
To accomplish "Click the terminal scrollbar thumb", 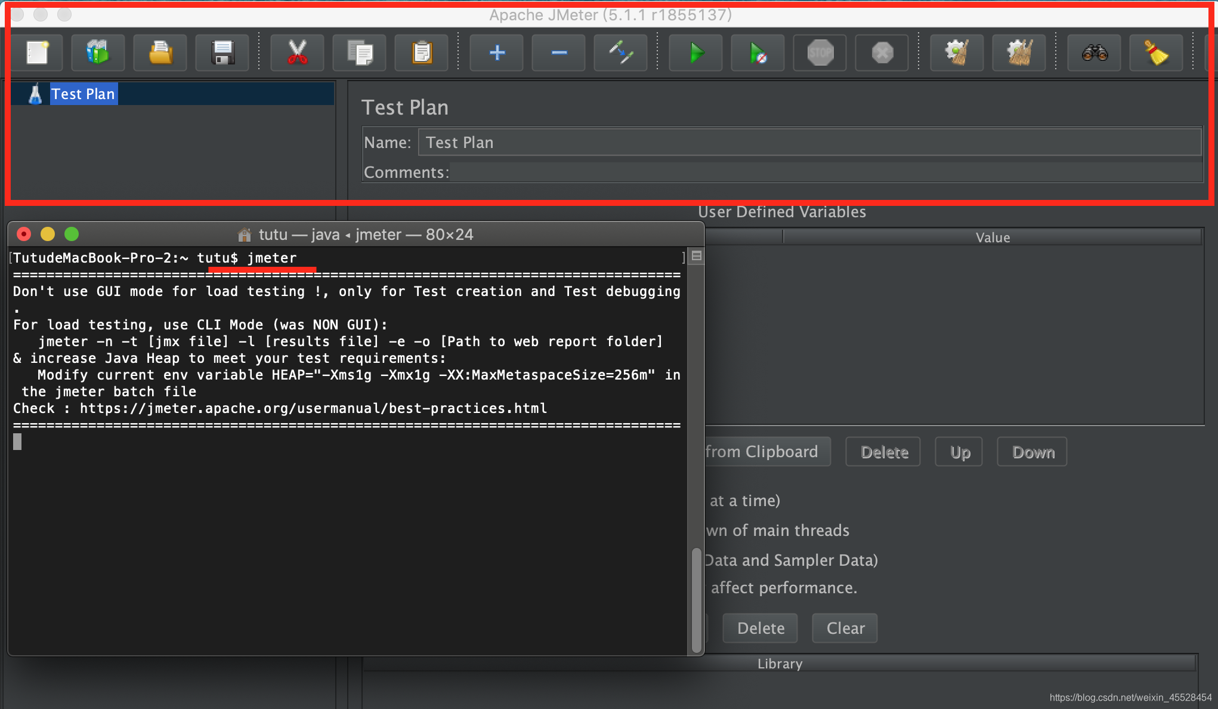I will (696, 600).
